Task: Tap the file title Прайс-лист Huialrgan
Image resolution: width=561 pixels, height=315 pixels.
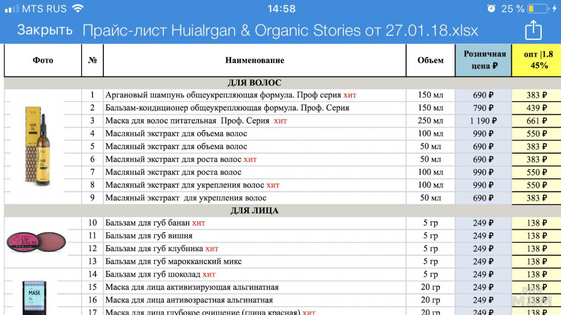Action: tap(280, 31)
